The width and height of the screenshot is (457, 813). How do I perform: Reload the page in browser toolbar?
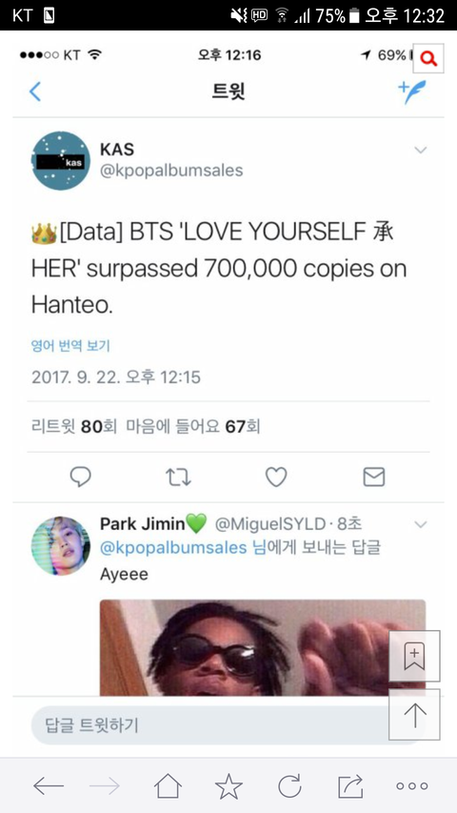[289, 786]
